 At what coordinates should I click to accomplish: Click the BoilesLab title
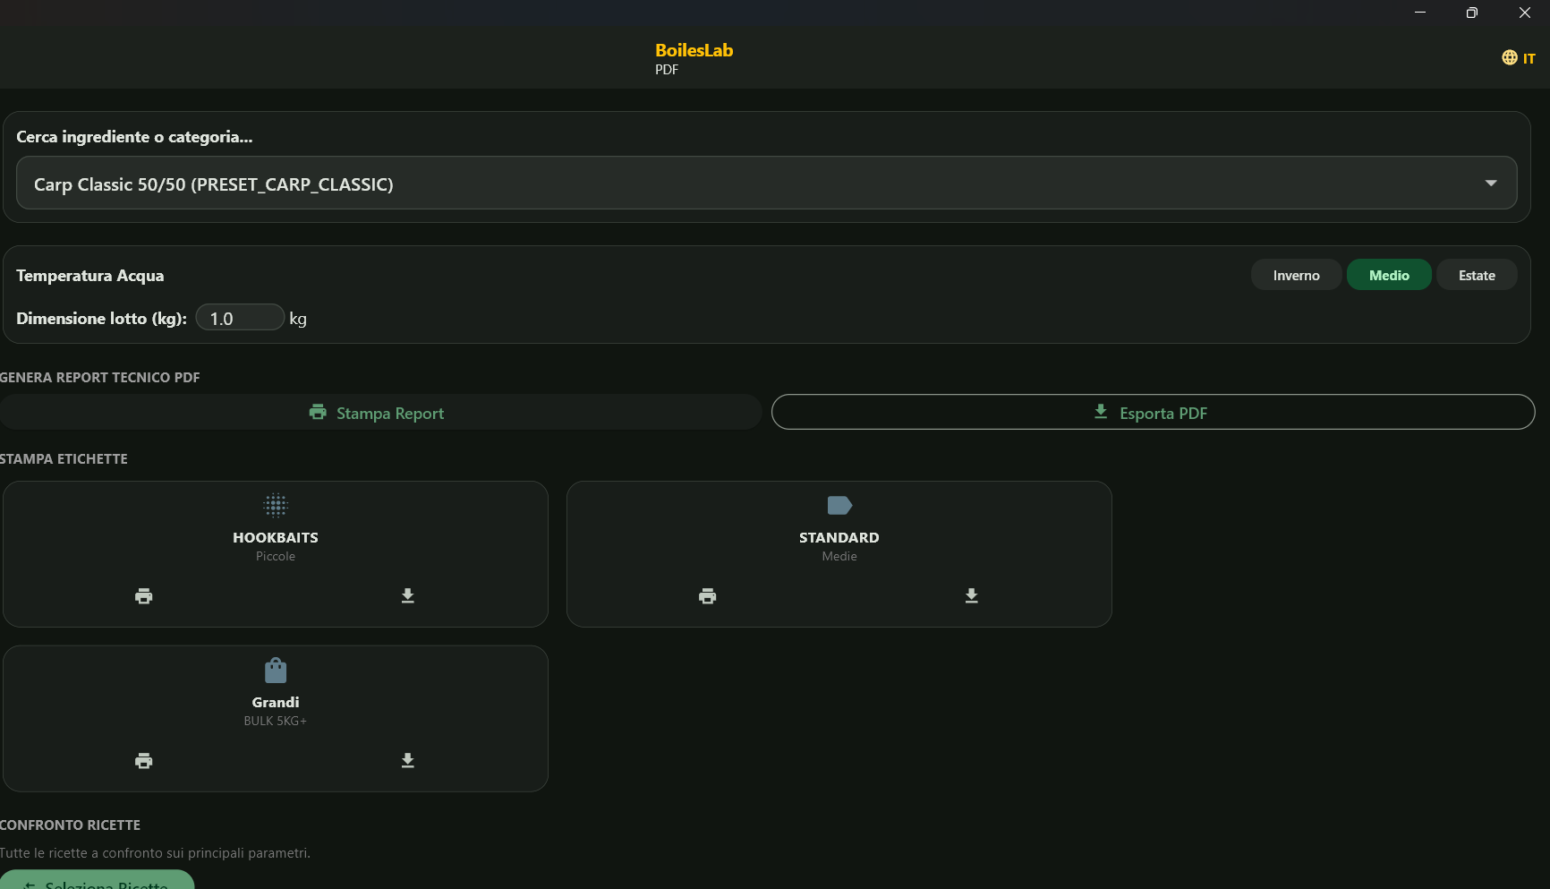[x=694, y=50]
